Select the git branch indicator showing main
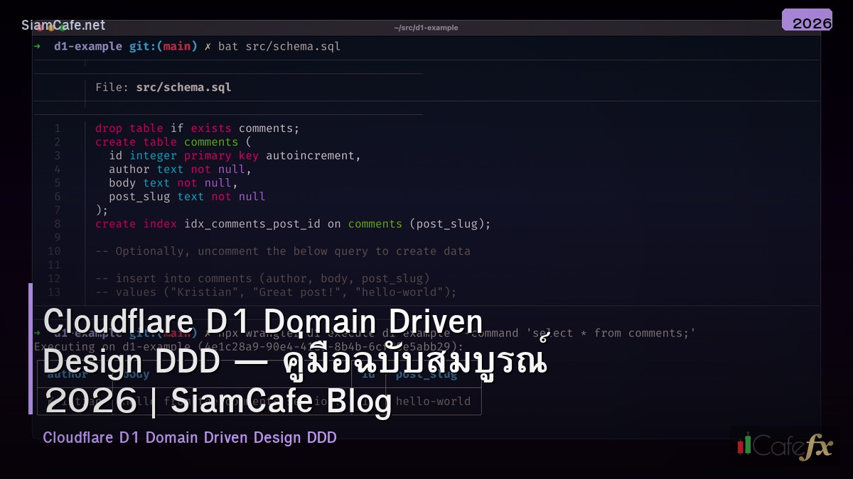The image size is (853, 479). click(162, 46)
